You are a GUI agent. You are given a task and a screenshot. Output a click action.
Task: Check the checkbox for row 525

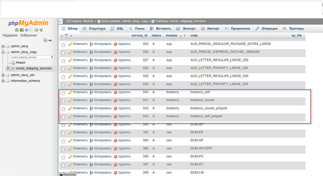tap(63, 45)
